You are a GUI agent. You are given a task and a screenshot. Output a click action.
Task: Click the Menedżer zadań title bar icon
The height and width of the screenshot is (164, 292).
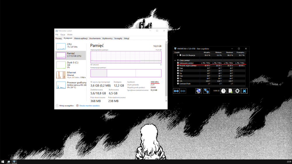point(57,31)
